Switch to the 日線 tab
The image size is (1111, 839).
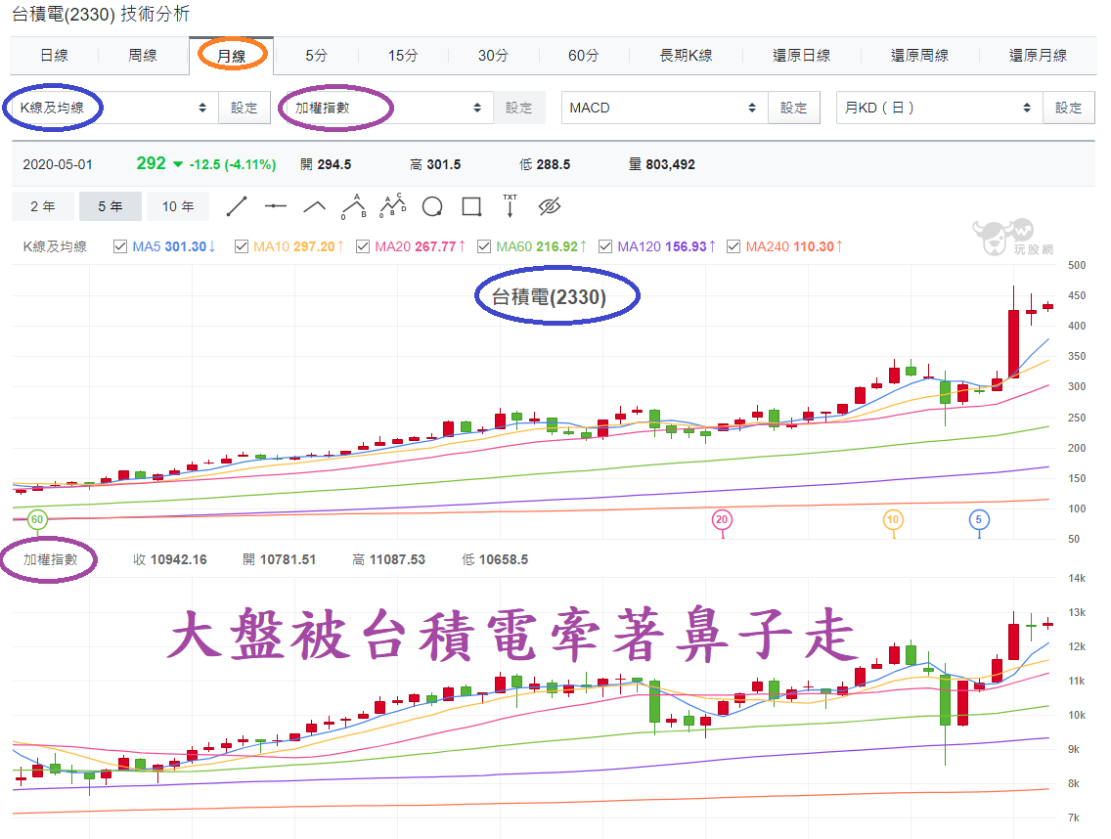tap(54, 56)
